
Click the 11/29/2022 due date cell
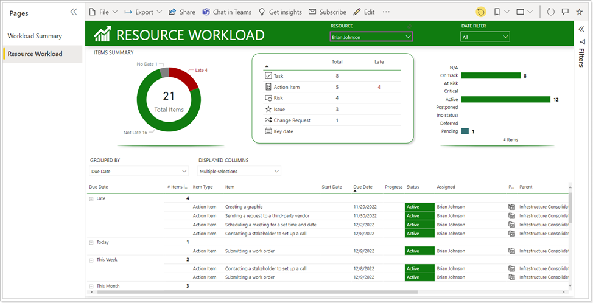[x=365, y=207]
